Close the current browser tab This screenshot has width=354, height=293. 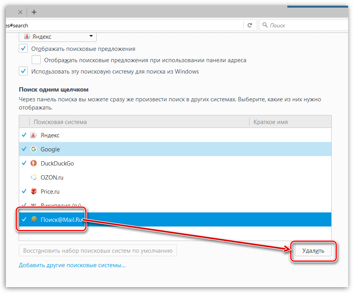[20, 12]
